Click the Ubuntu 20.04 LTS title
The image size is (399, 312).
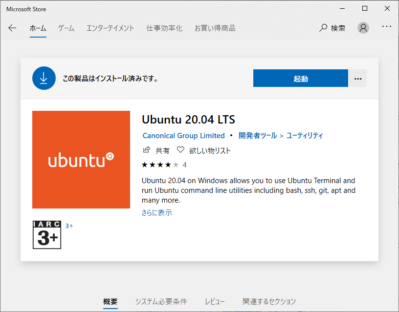pyautogui.click(x=188, y=120)
